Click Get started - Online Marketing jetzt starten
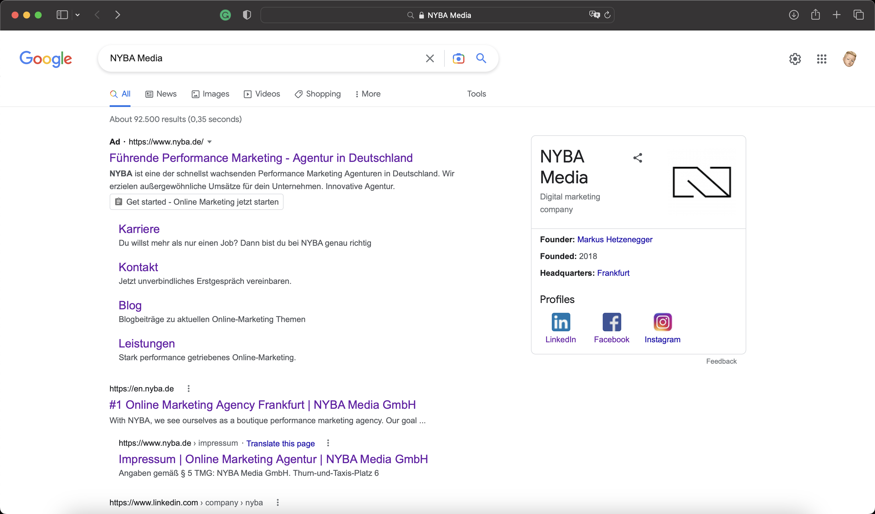Screen dimensions: 875x514 (196, 202)
